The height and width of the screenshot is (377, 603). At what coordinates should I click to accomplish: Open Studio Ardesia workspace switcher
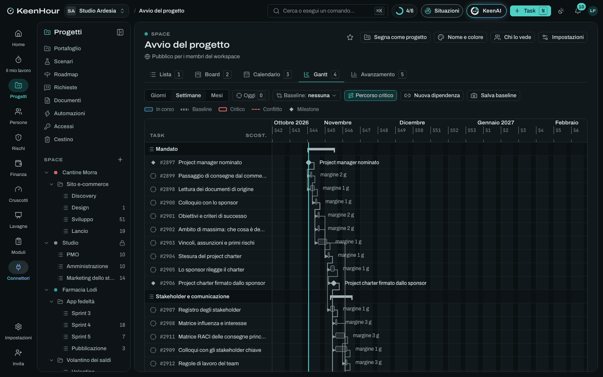(97, 11)
